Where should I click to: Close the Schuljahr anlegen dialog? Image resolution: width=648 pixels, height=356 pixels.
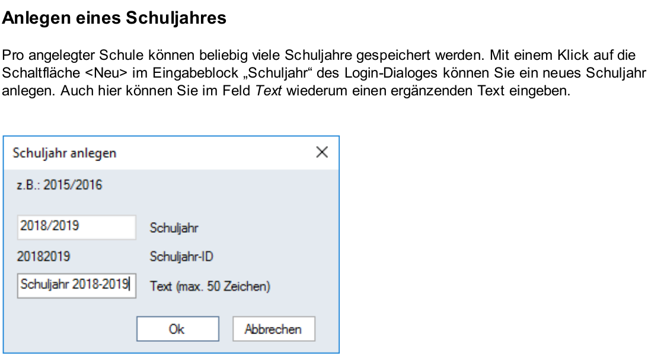pos(322,152)
